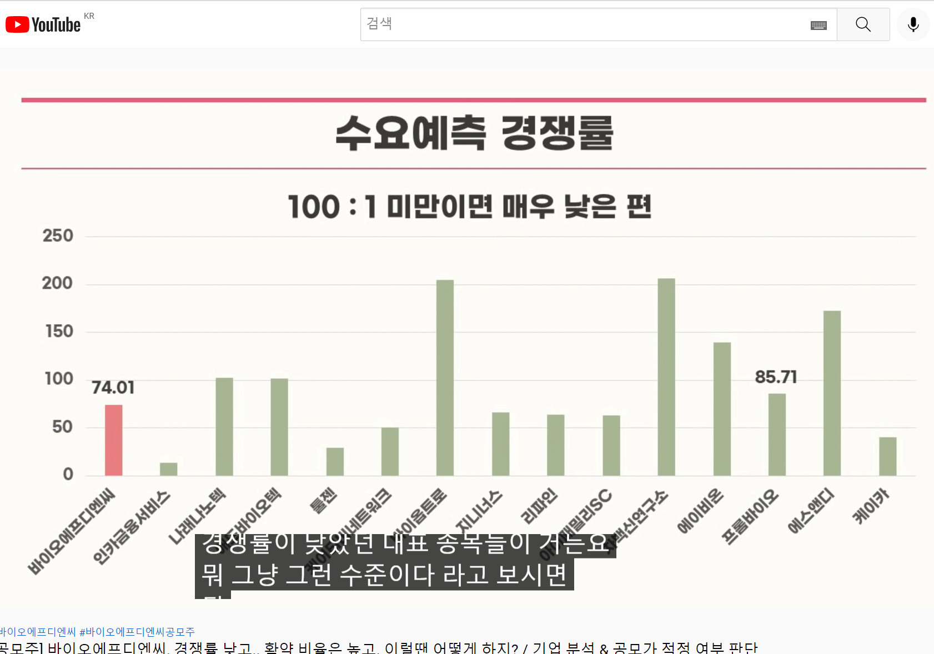This screenshot has width=934, height=654.
Task: Click the 250 y-axis value
Action: [x=58, y=236]
